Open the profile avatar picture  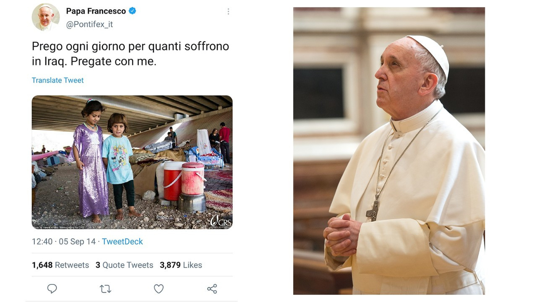45,17
